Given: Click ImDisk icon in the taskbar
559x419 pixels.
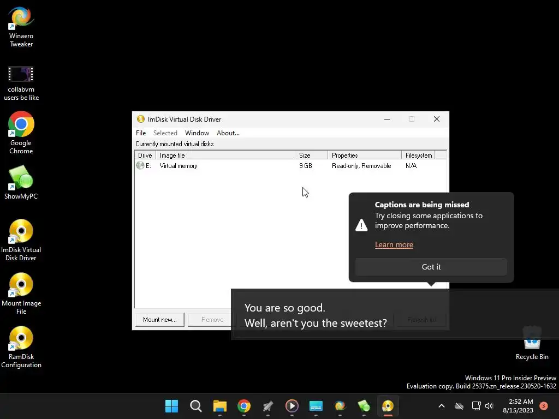Looking at the screenshot, I should coord(388,406).
